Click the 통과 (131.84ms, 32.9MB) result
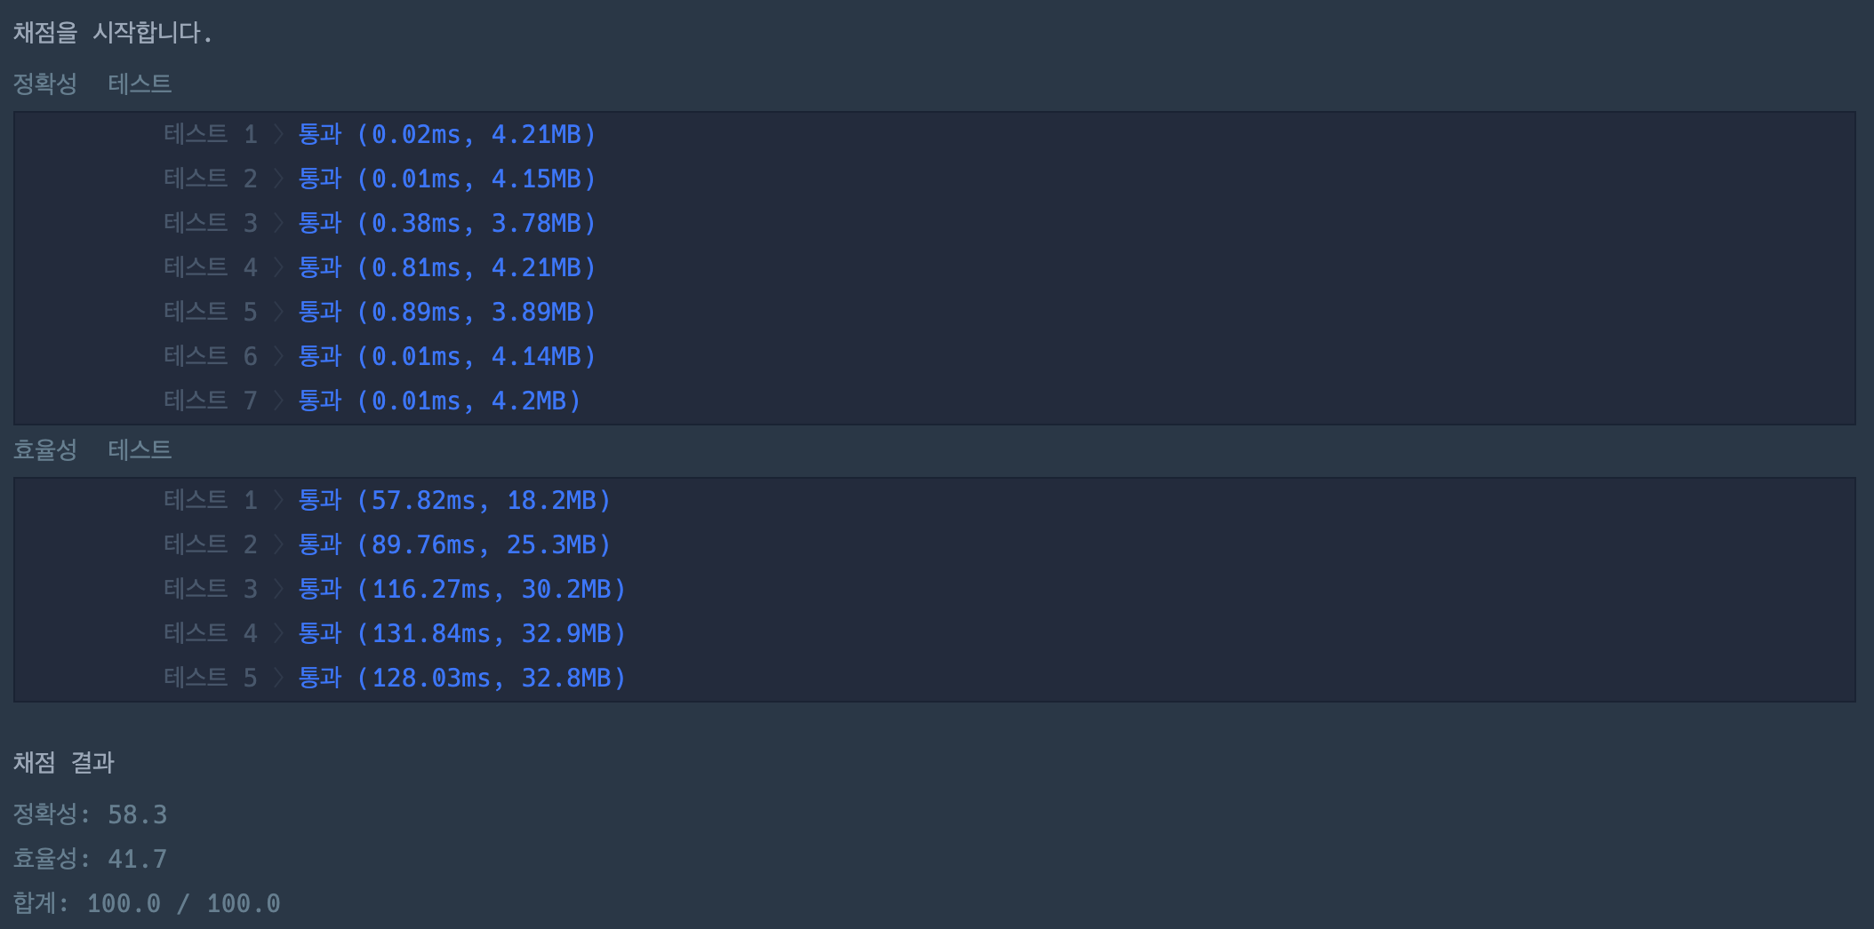The height and width of the screenshot is (929, 1874). tap(461, 633)
